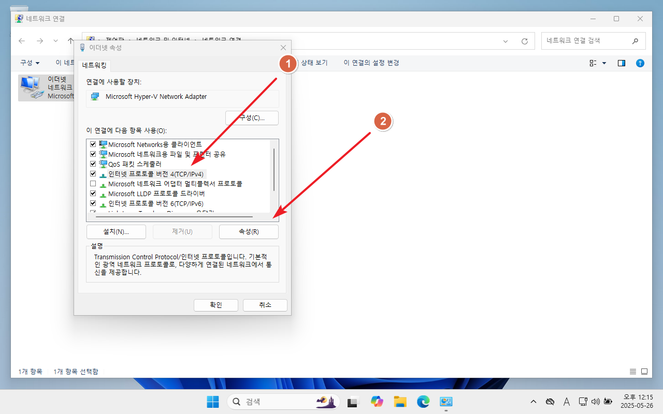Select 인터넷 프로토콜 버전 6(TCP/IPv6) item text
Screen dimensions: 663x414
[x=155, y=203]
